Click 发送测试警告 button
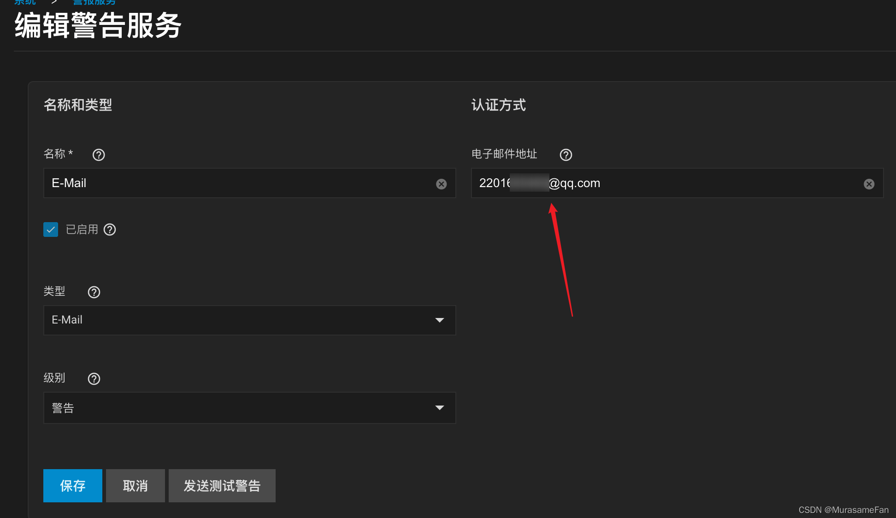Image resolution: width=896 pixels, height=518 pixels. 222,486
